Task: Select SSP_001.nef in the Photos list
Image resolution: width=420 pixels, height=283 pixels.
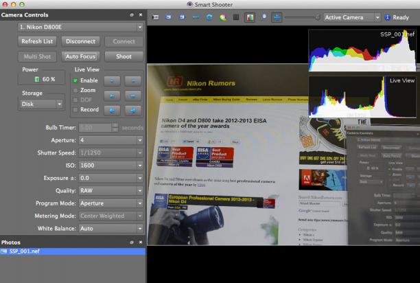Action: tap(73, 251)
